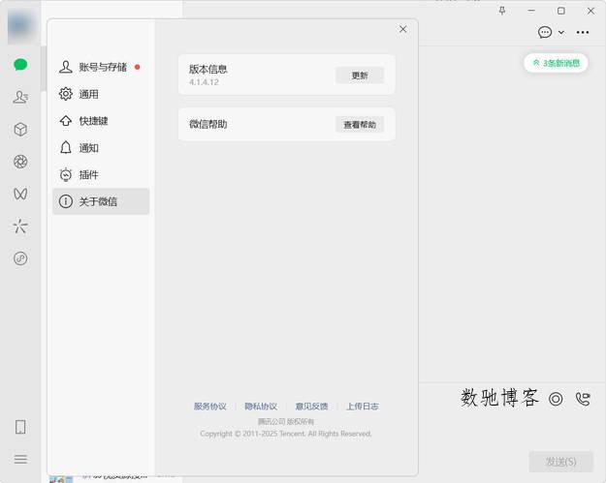Minimize the WeChat window
This screenshot has width=606, height=483.
coord(531,11)
